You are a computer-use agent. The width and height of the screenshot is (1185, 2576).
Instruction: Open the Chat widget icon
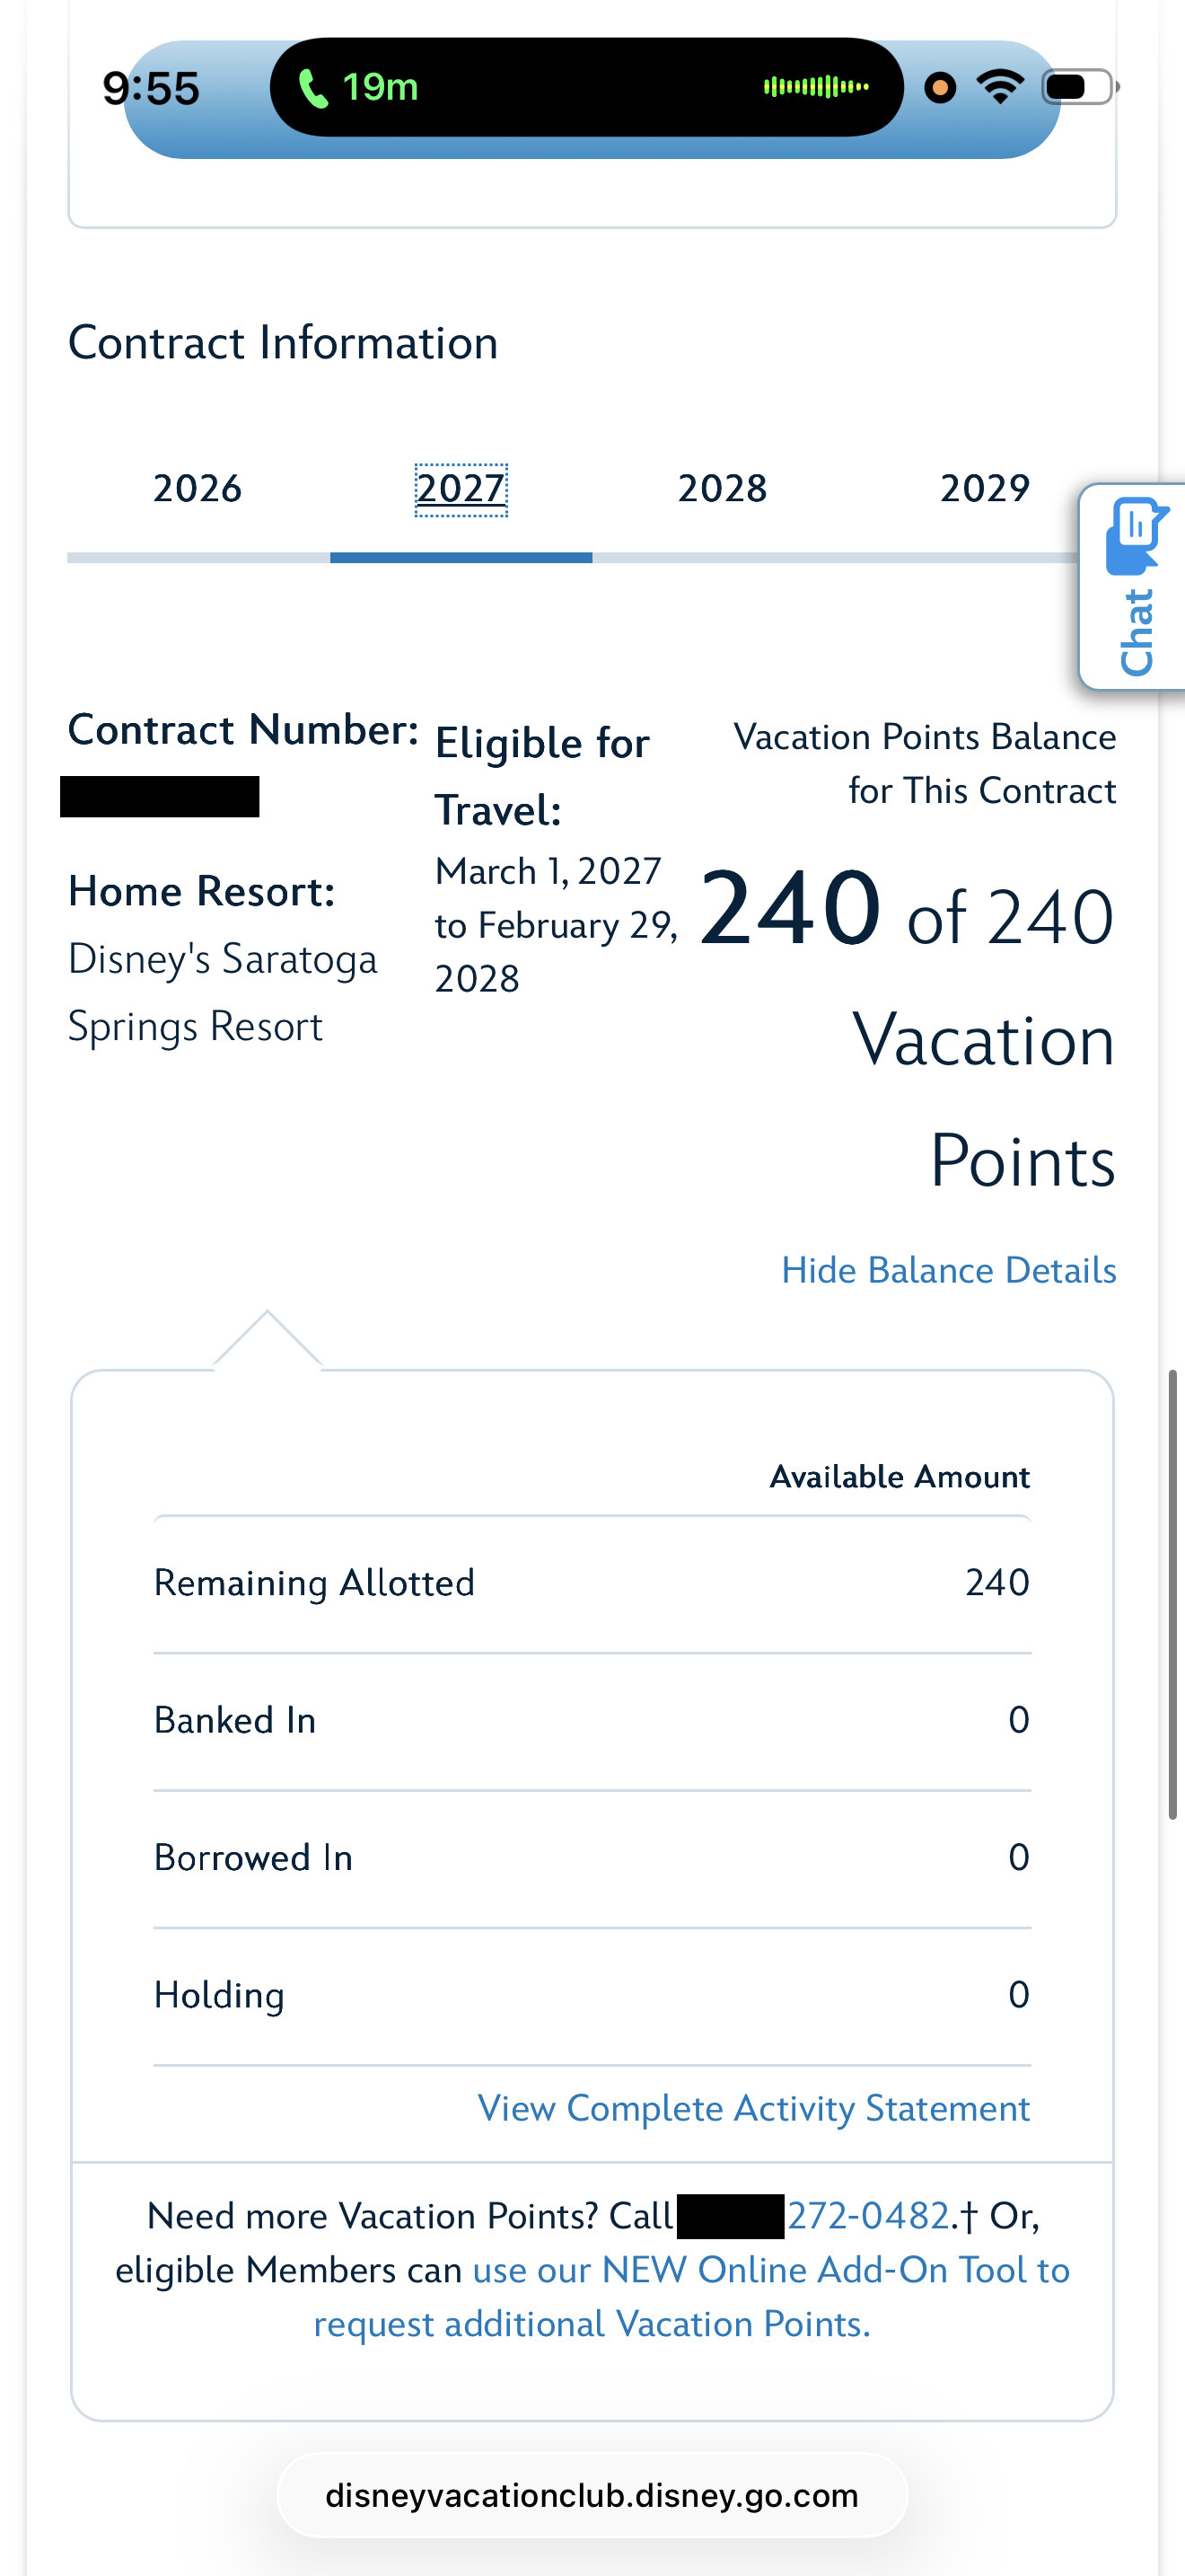tap(1135, 586)
